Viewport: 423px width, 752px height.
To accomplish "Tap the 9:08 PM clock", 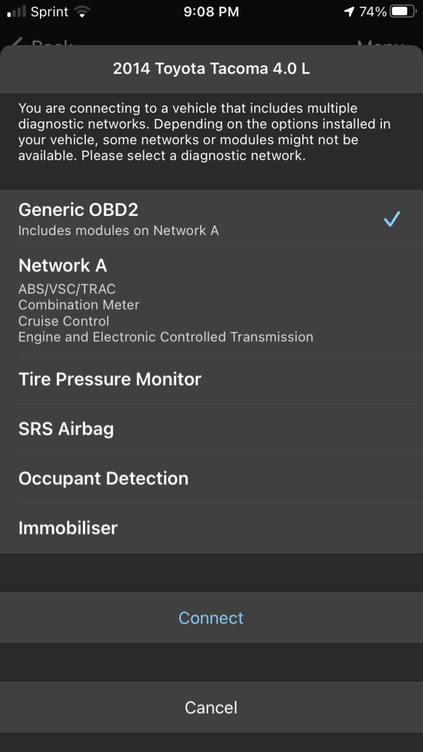I will (211, 12).
